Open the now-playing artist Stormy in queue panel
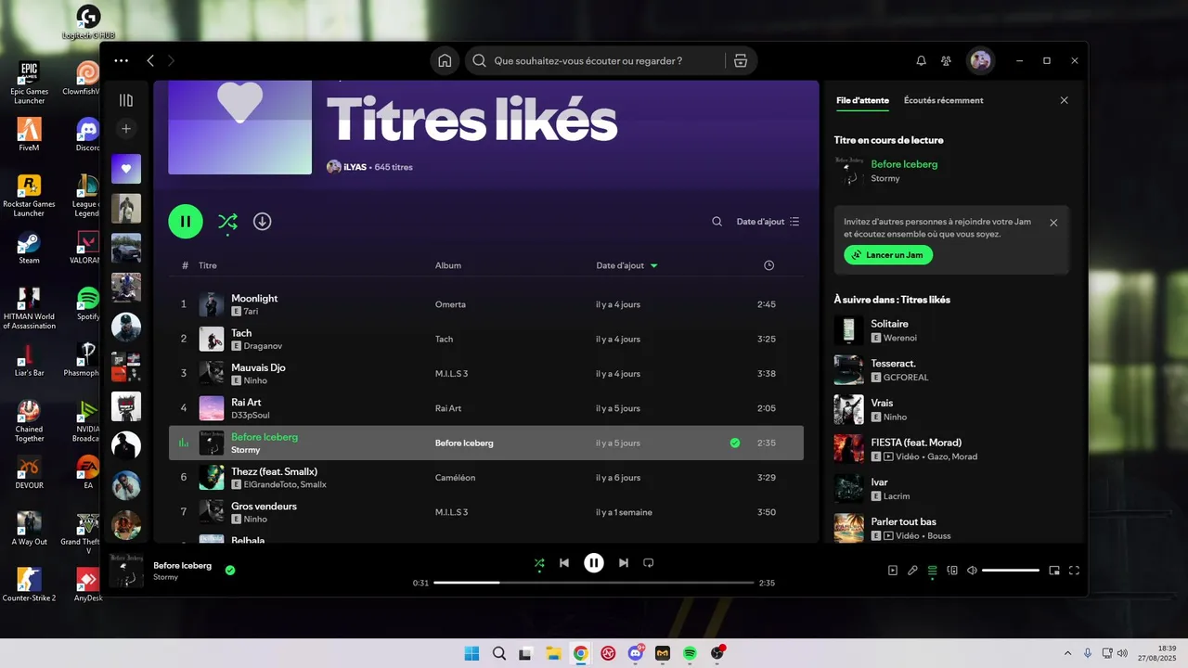1188x668 pixels. tap(885, 178)
